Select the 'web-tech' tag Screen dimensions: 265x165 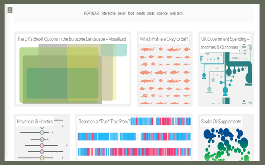(x=176, y=13)
